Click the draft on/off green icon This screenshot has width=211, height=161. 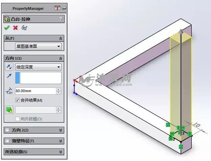point(9,110)
